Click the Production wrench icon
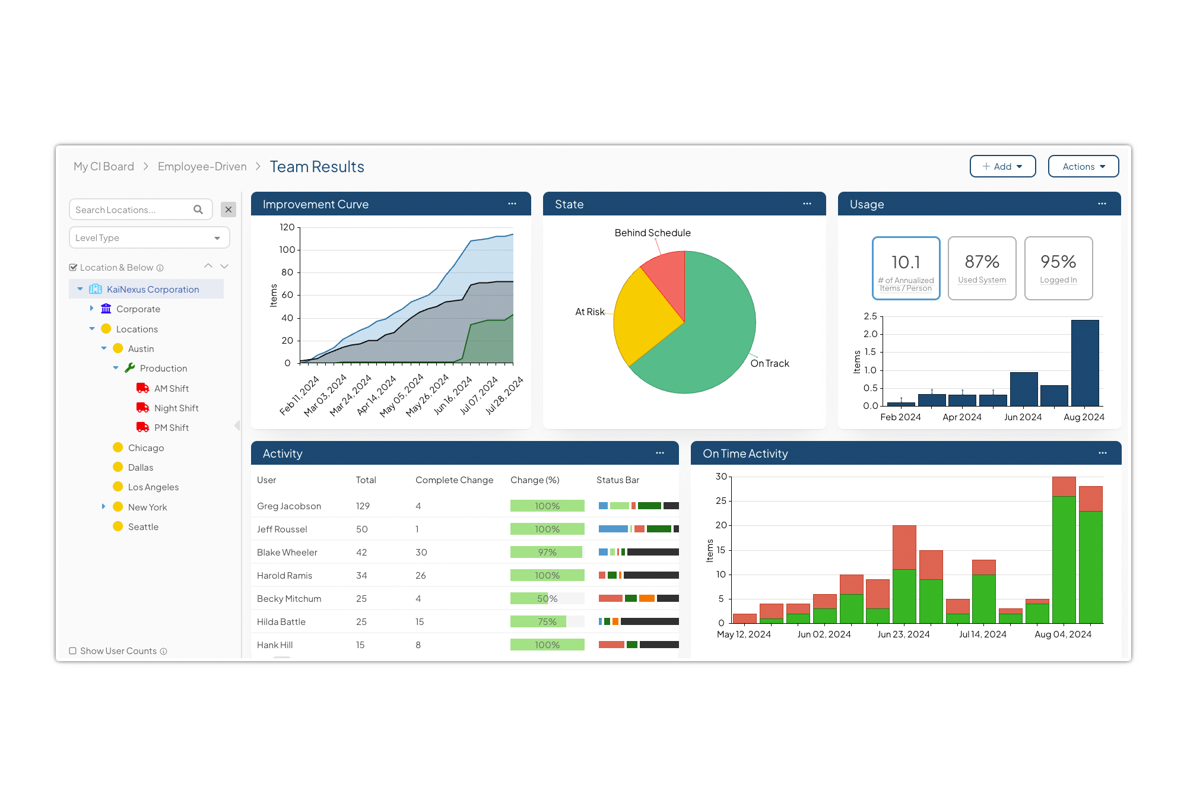 coord(129,368)
